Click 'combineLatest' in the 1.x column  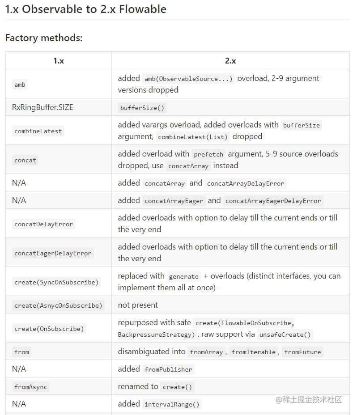click(x=38, y=131)
